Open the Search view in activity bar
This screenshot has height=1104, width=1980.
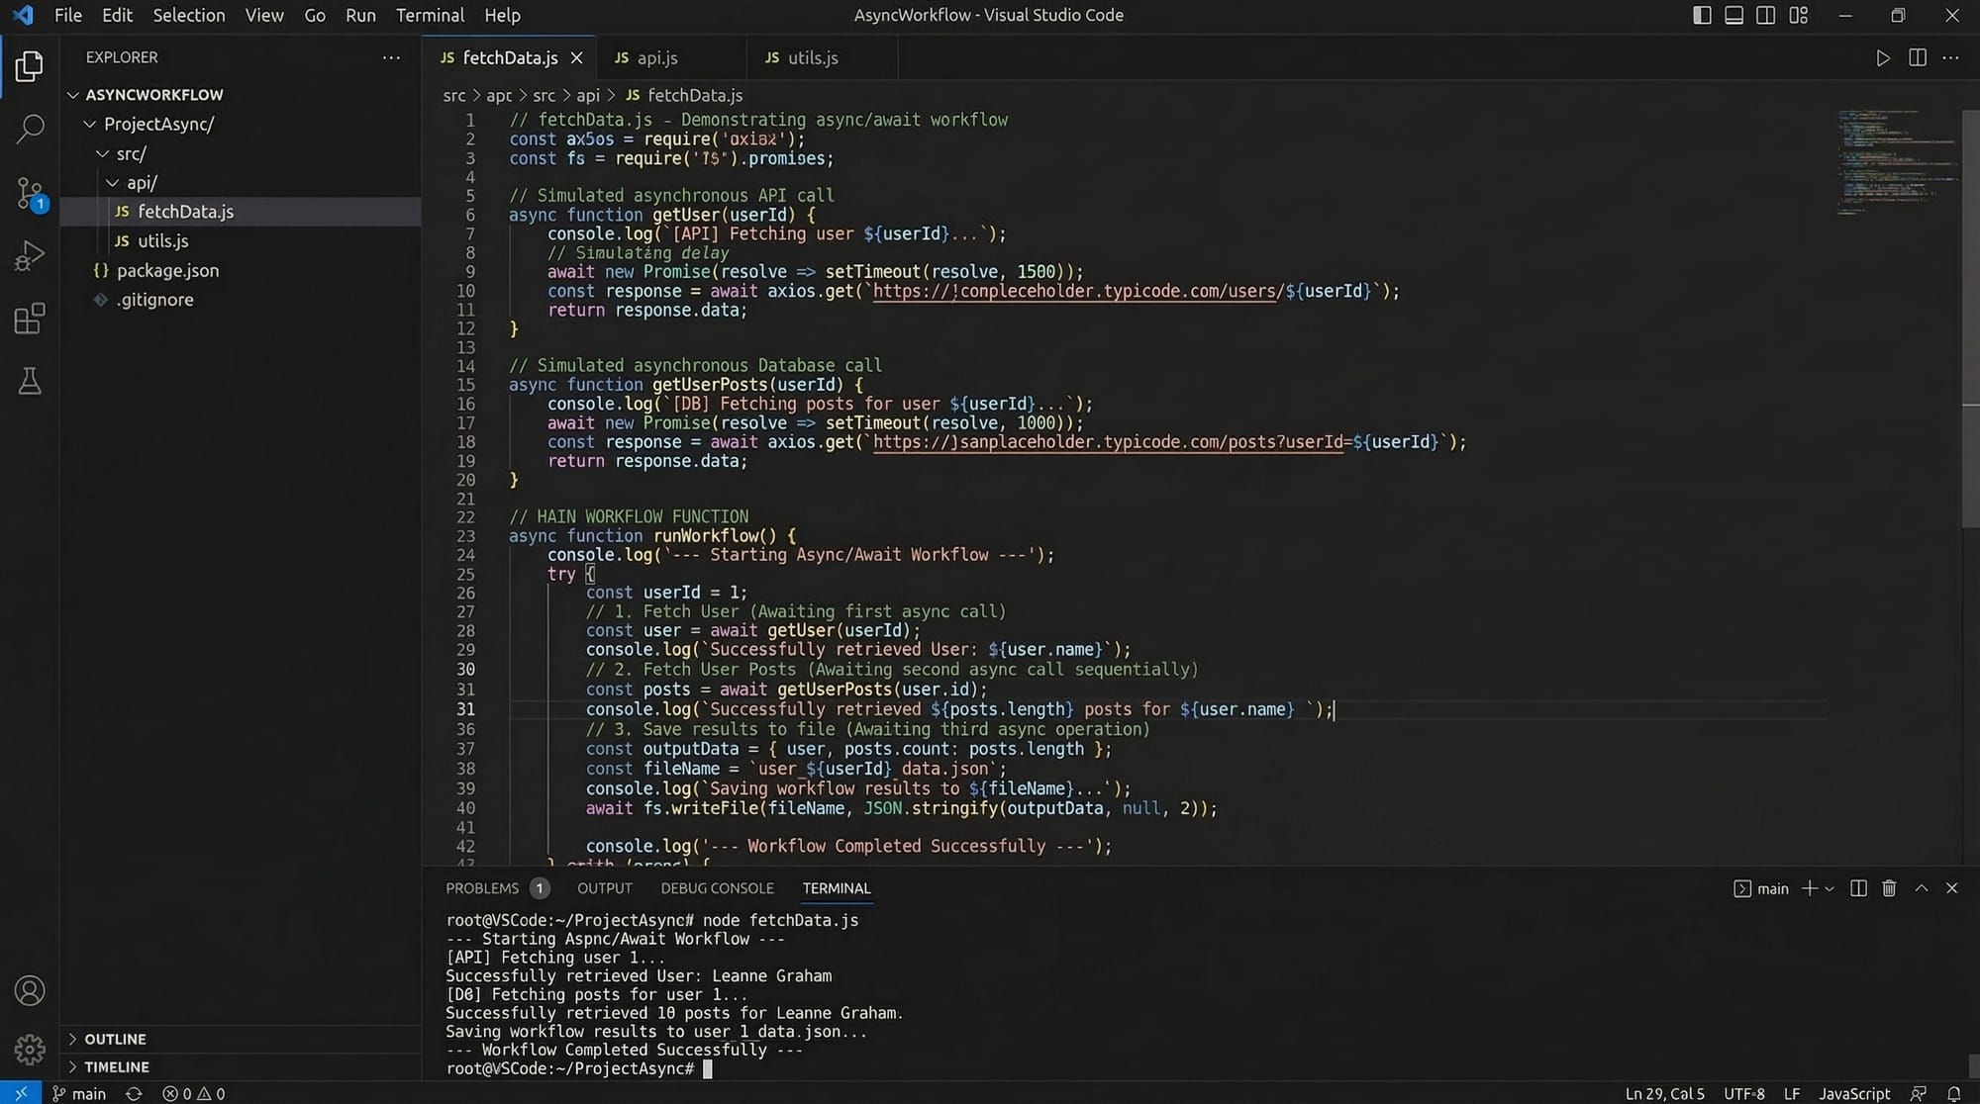click(30, 129)
